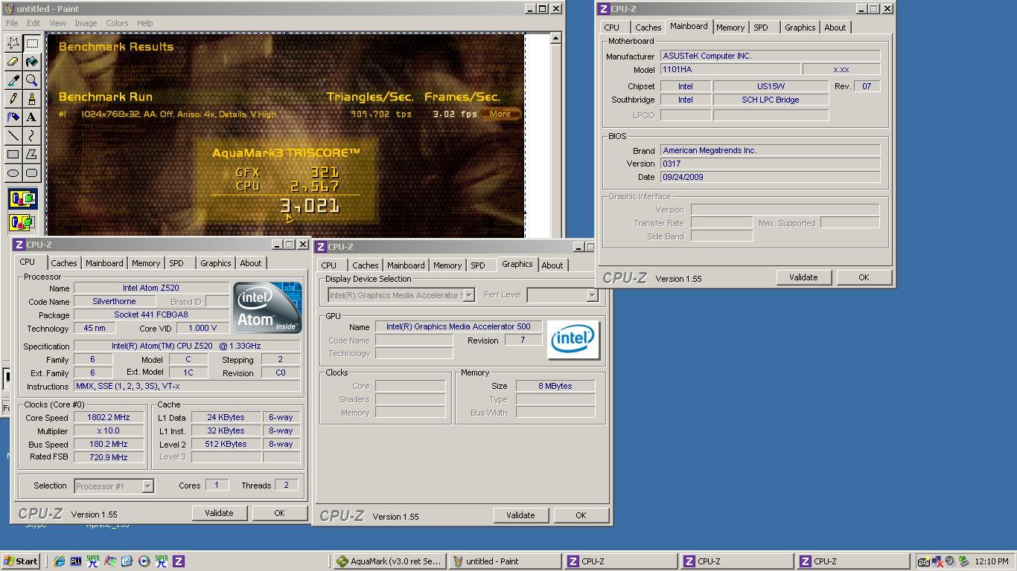The image size is (1017, 571).
Task: Open the Edit menu in Paint
Action: (x=34, y=23)
